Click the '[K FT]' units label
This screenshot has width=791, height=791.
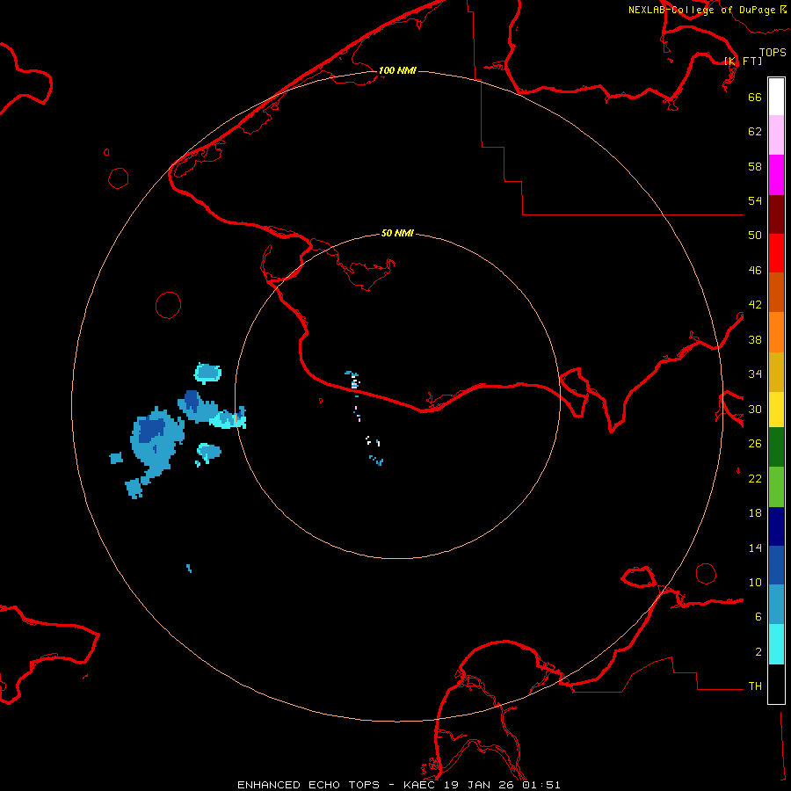click(x=743, y=61)
